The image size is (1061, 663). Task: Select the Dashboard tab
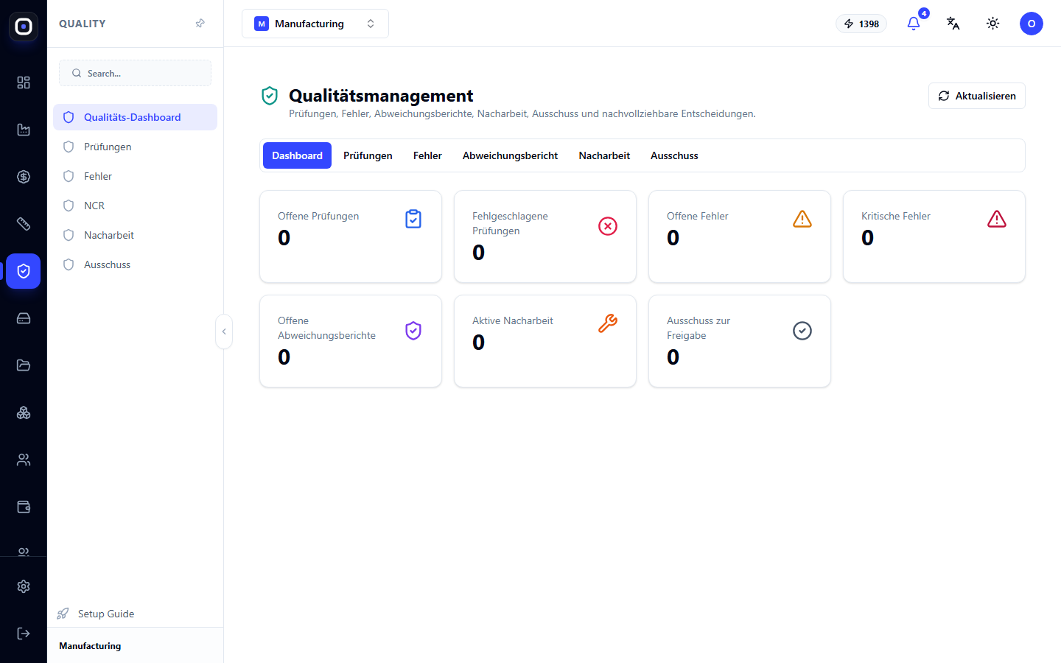click(x=297, y=155)
